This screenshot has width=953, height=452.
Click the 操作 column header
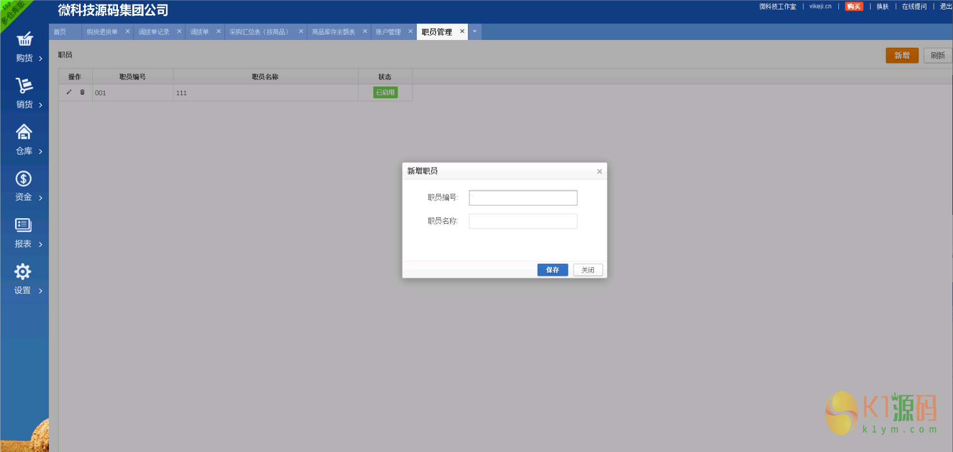click(x=75, y=77)
